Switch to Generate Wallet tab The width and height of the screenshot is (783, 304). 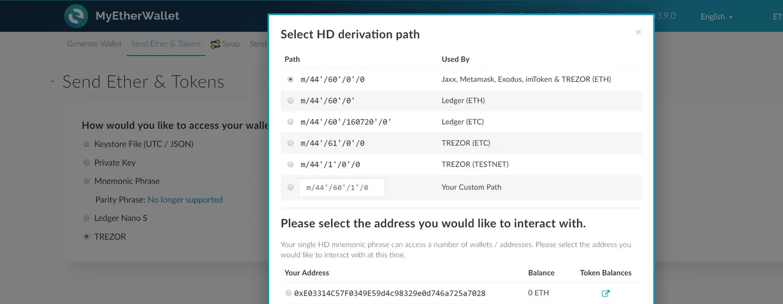coord(94,44)
